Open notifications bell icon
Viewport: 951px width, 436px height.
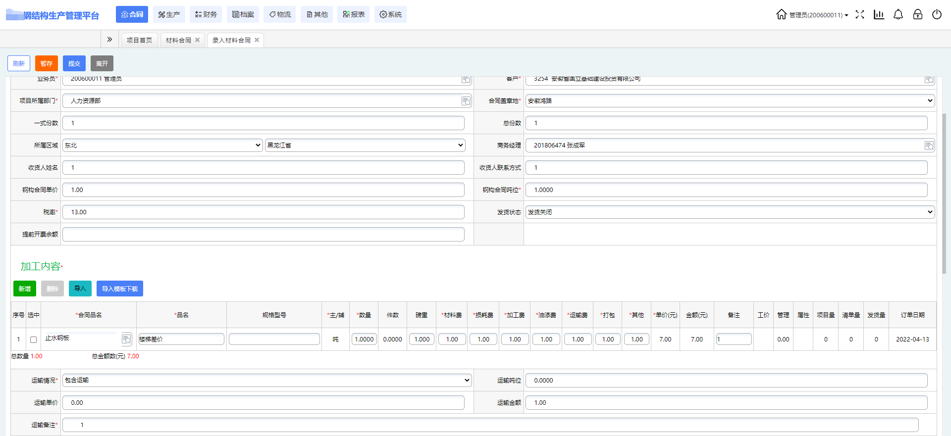(898, 14)
